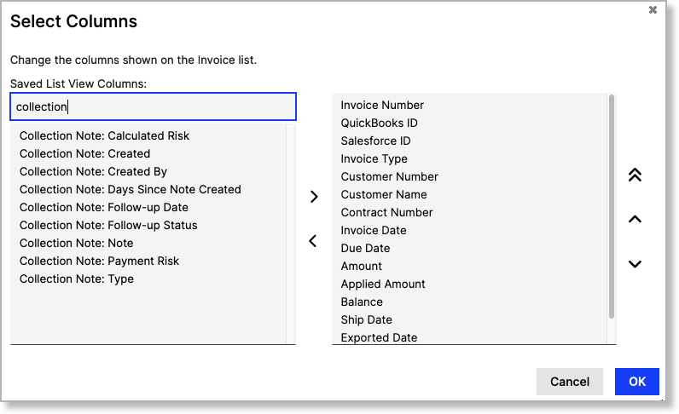679x414 pixels.
Task: Click the Cancel button
Action: pos(570,382)
